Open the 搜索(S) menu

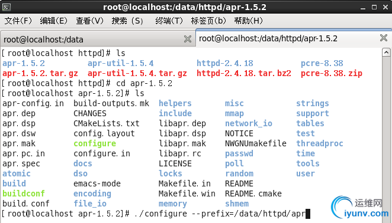click(x=127, y=21)
